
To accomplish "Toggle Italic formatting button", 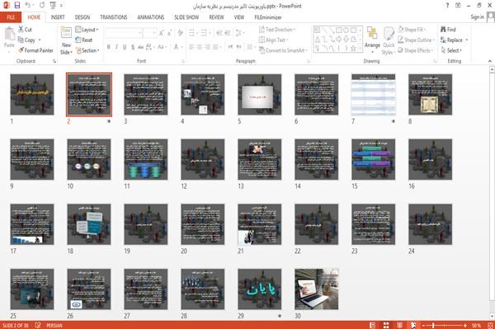I will pos(116,47).
